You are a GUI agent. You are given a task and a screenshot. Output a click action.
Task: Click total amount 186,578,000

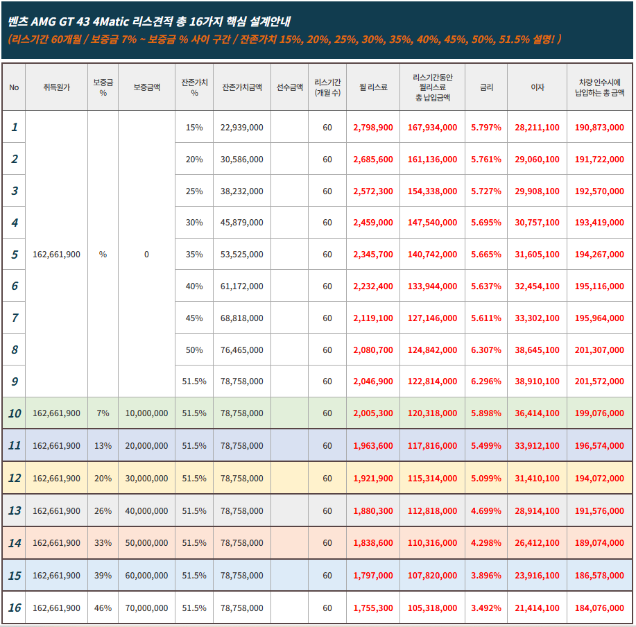pos(599,576)
